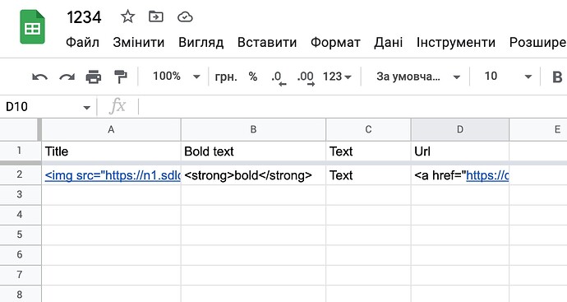
Task: Star the 1234 spreadsheet
Action: pyautogui.click(x=127, y=16)
